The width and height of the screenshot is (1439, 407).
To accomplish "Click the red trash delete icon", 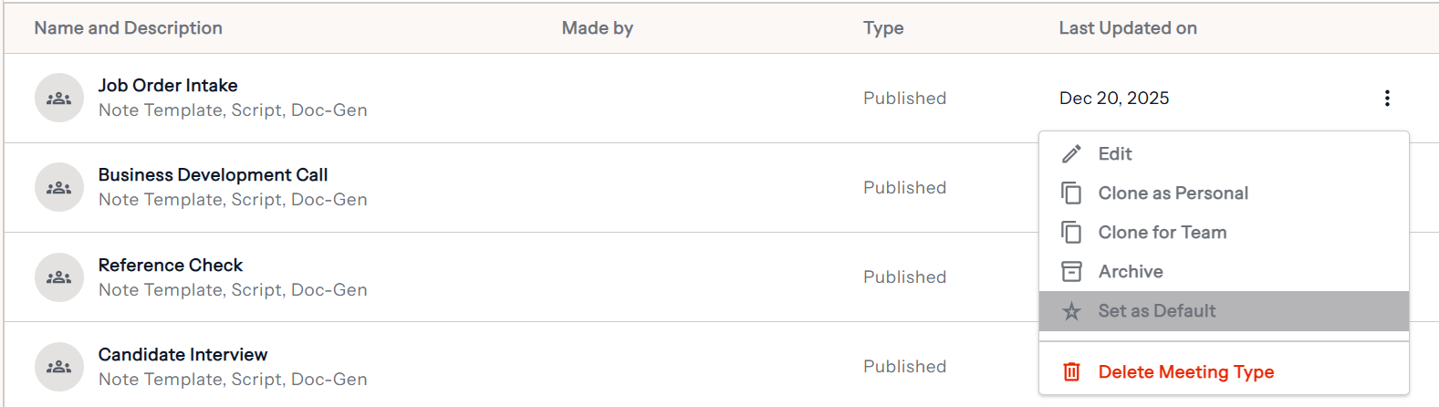I will (1072, 372).
